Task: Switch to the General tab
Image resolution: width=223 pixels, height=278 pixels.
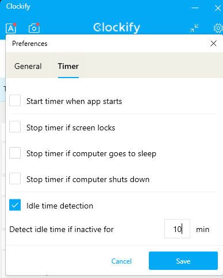Action: 28,66
